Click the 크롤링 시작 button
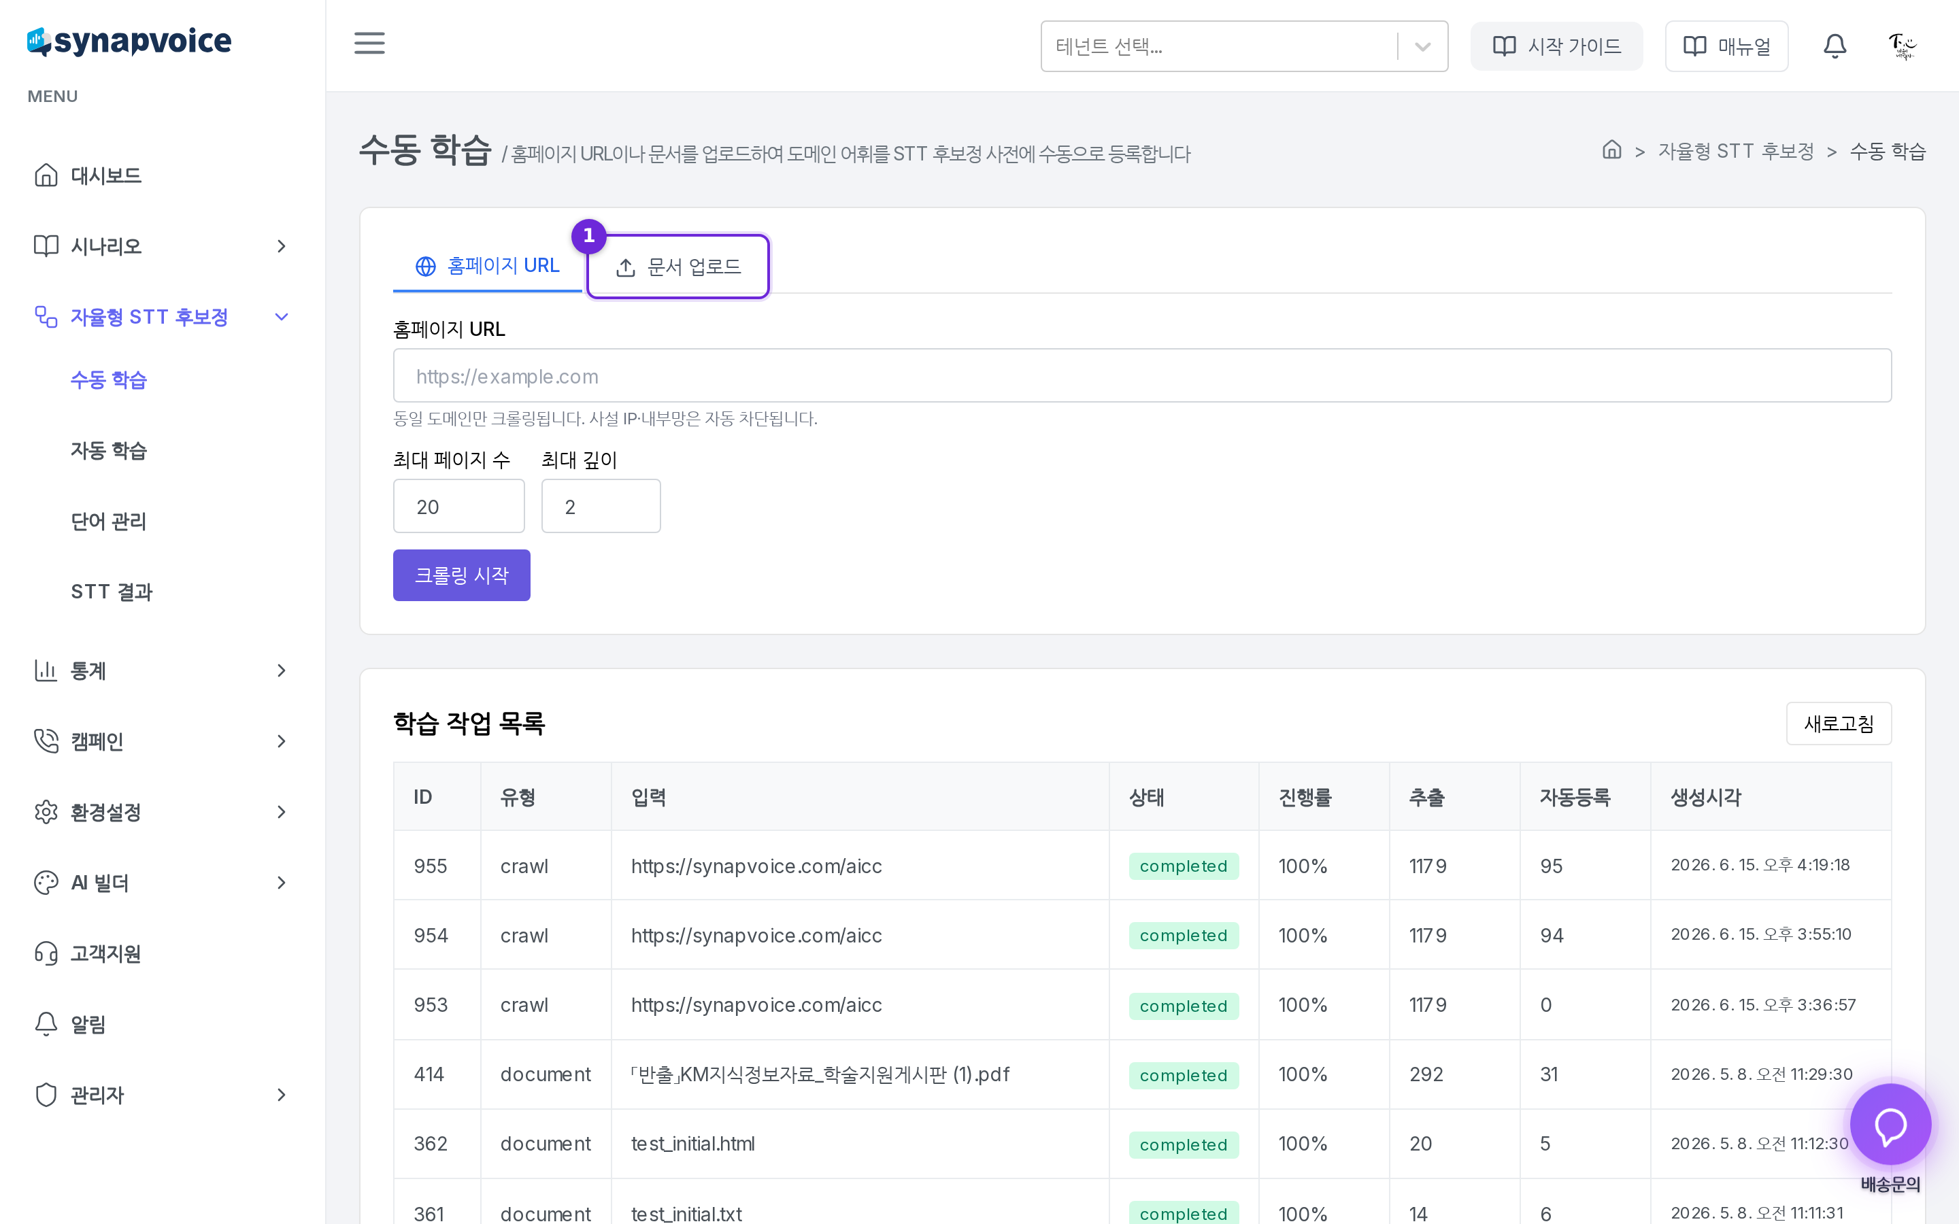The height and width of the screenshot is (1224, 1959). (461, 575)
